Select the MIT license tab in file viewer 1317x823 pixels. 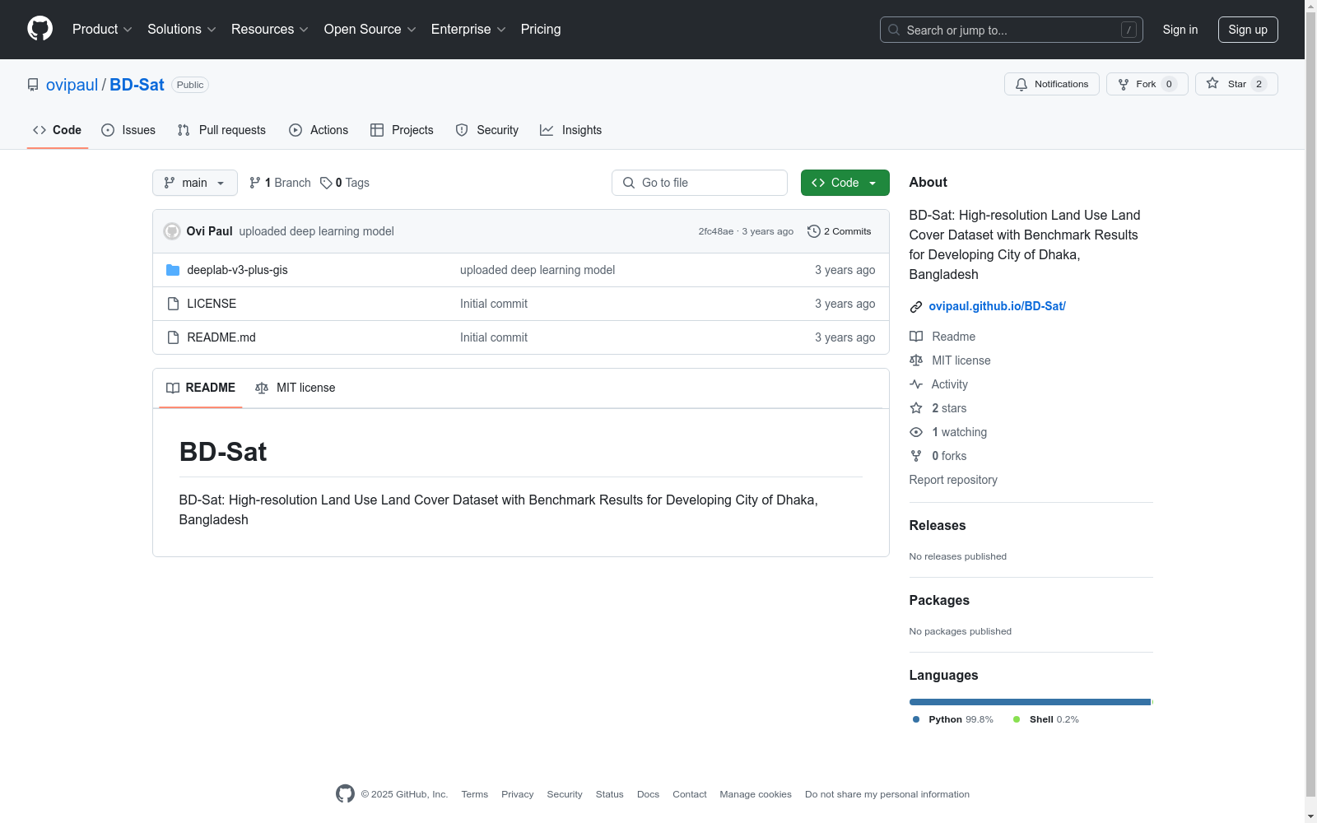[x=296, y=388]
